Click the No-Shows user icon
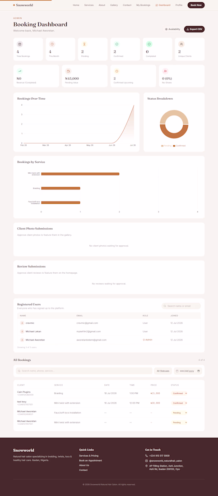 click(165, 71)
